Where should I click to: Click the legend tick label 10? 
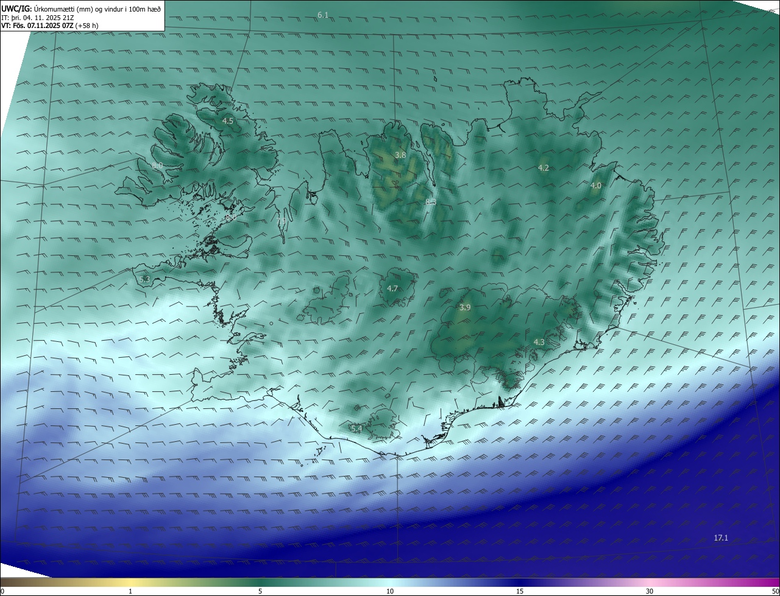click(x=390, y=591)
